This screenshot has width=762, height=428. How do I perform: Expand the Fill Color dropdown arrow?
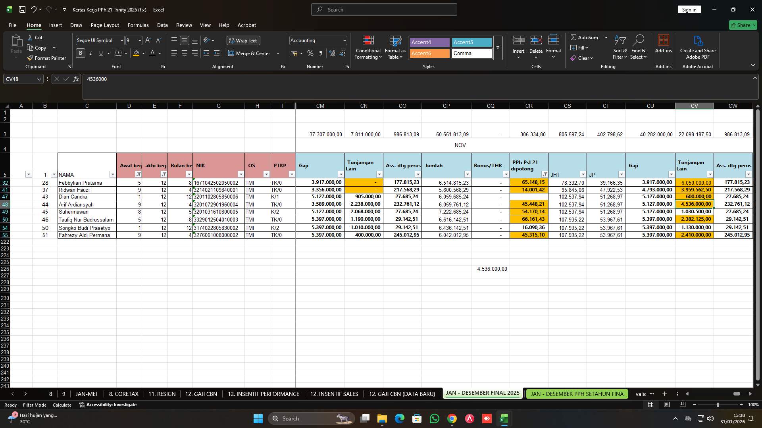point(143,53)
